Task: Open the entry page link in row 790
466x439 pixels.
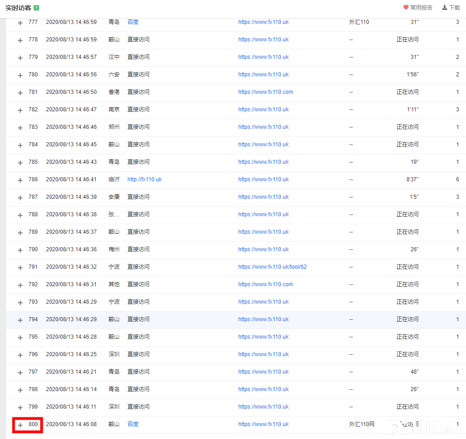Action: (264, 249)
